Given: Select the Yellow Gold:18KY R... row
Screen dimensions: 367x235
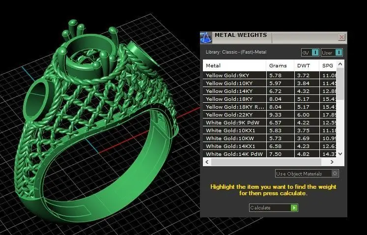Looking at the screenshot, I should click(270, 107).
